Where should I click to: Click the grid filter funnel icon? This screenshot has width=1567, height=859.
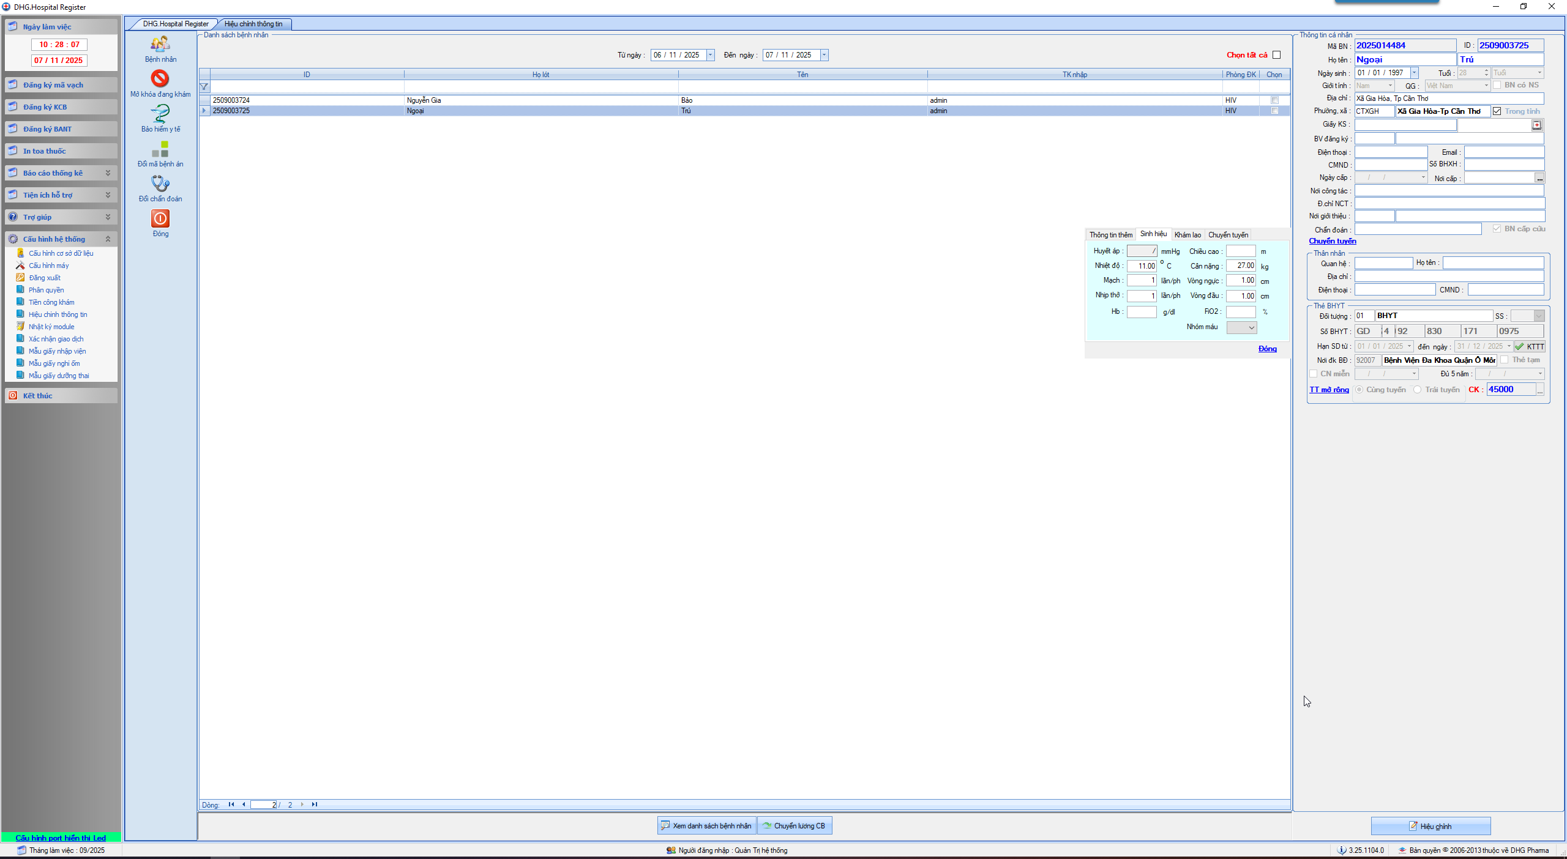click(204, 87)
